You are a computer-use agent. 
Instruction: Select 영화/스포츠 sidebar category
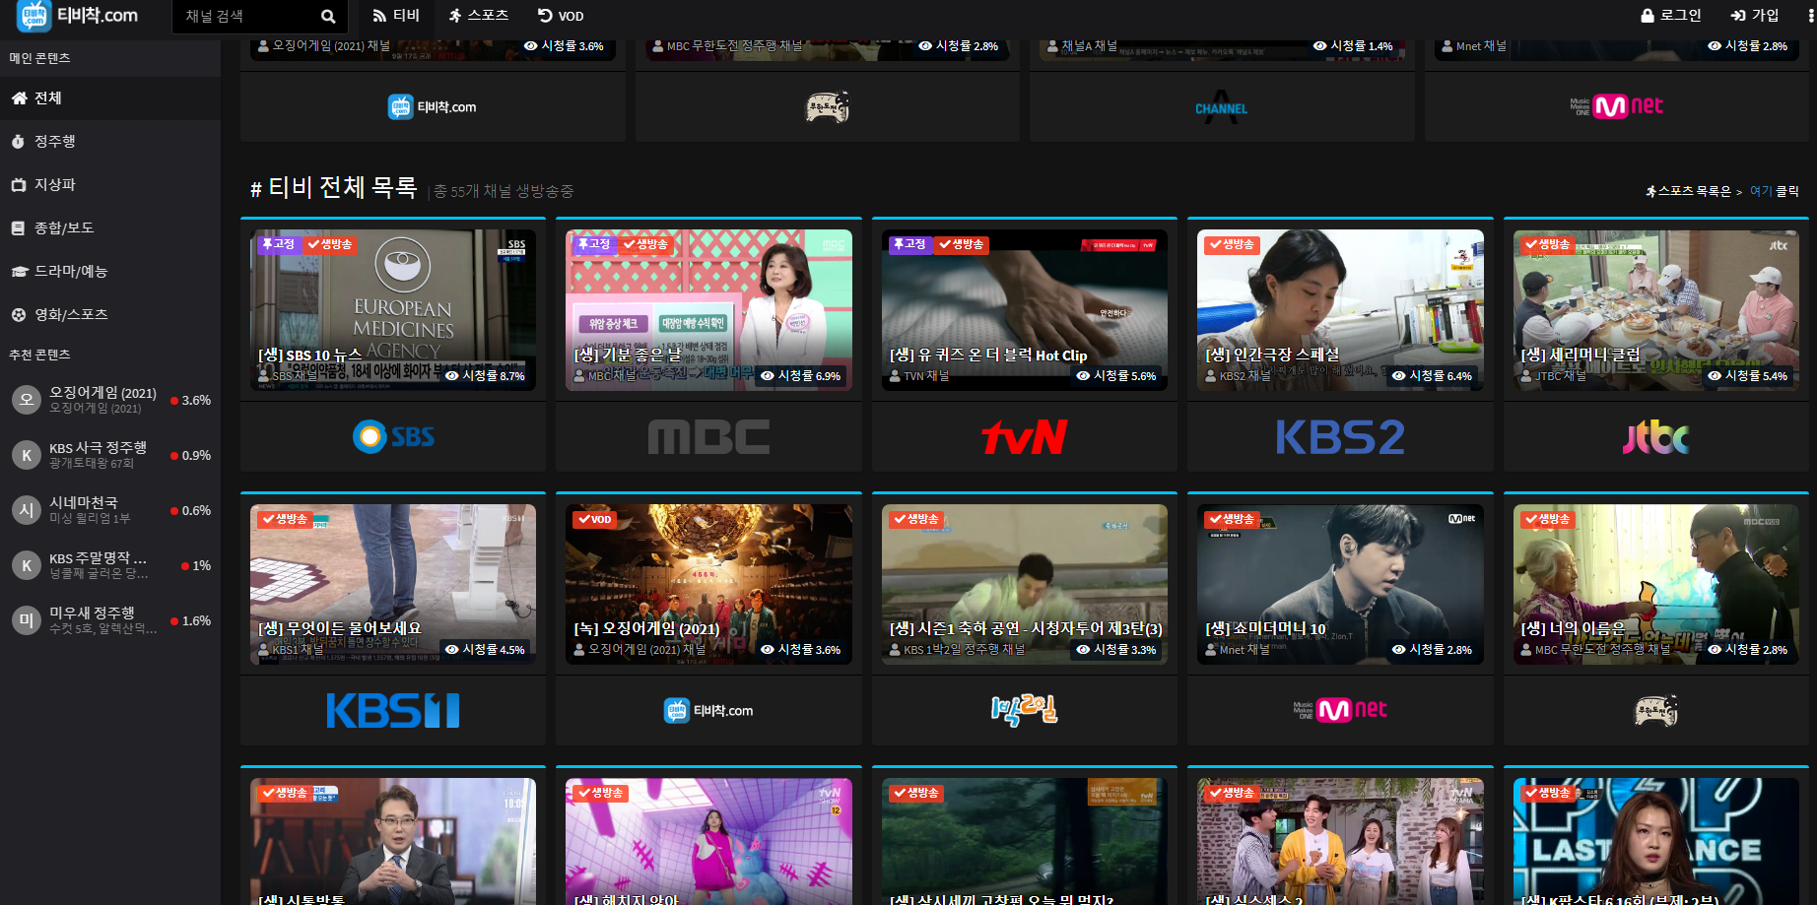tap(110, 315)
